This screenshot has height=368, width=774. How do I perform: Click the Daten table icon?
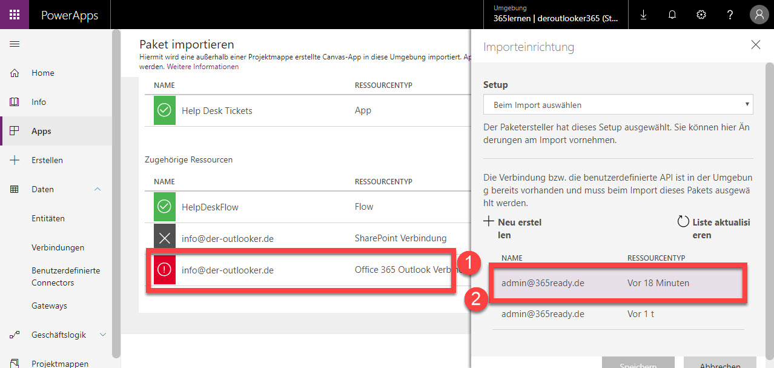(x=15, y=189)
